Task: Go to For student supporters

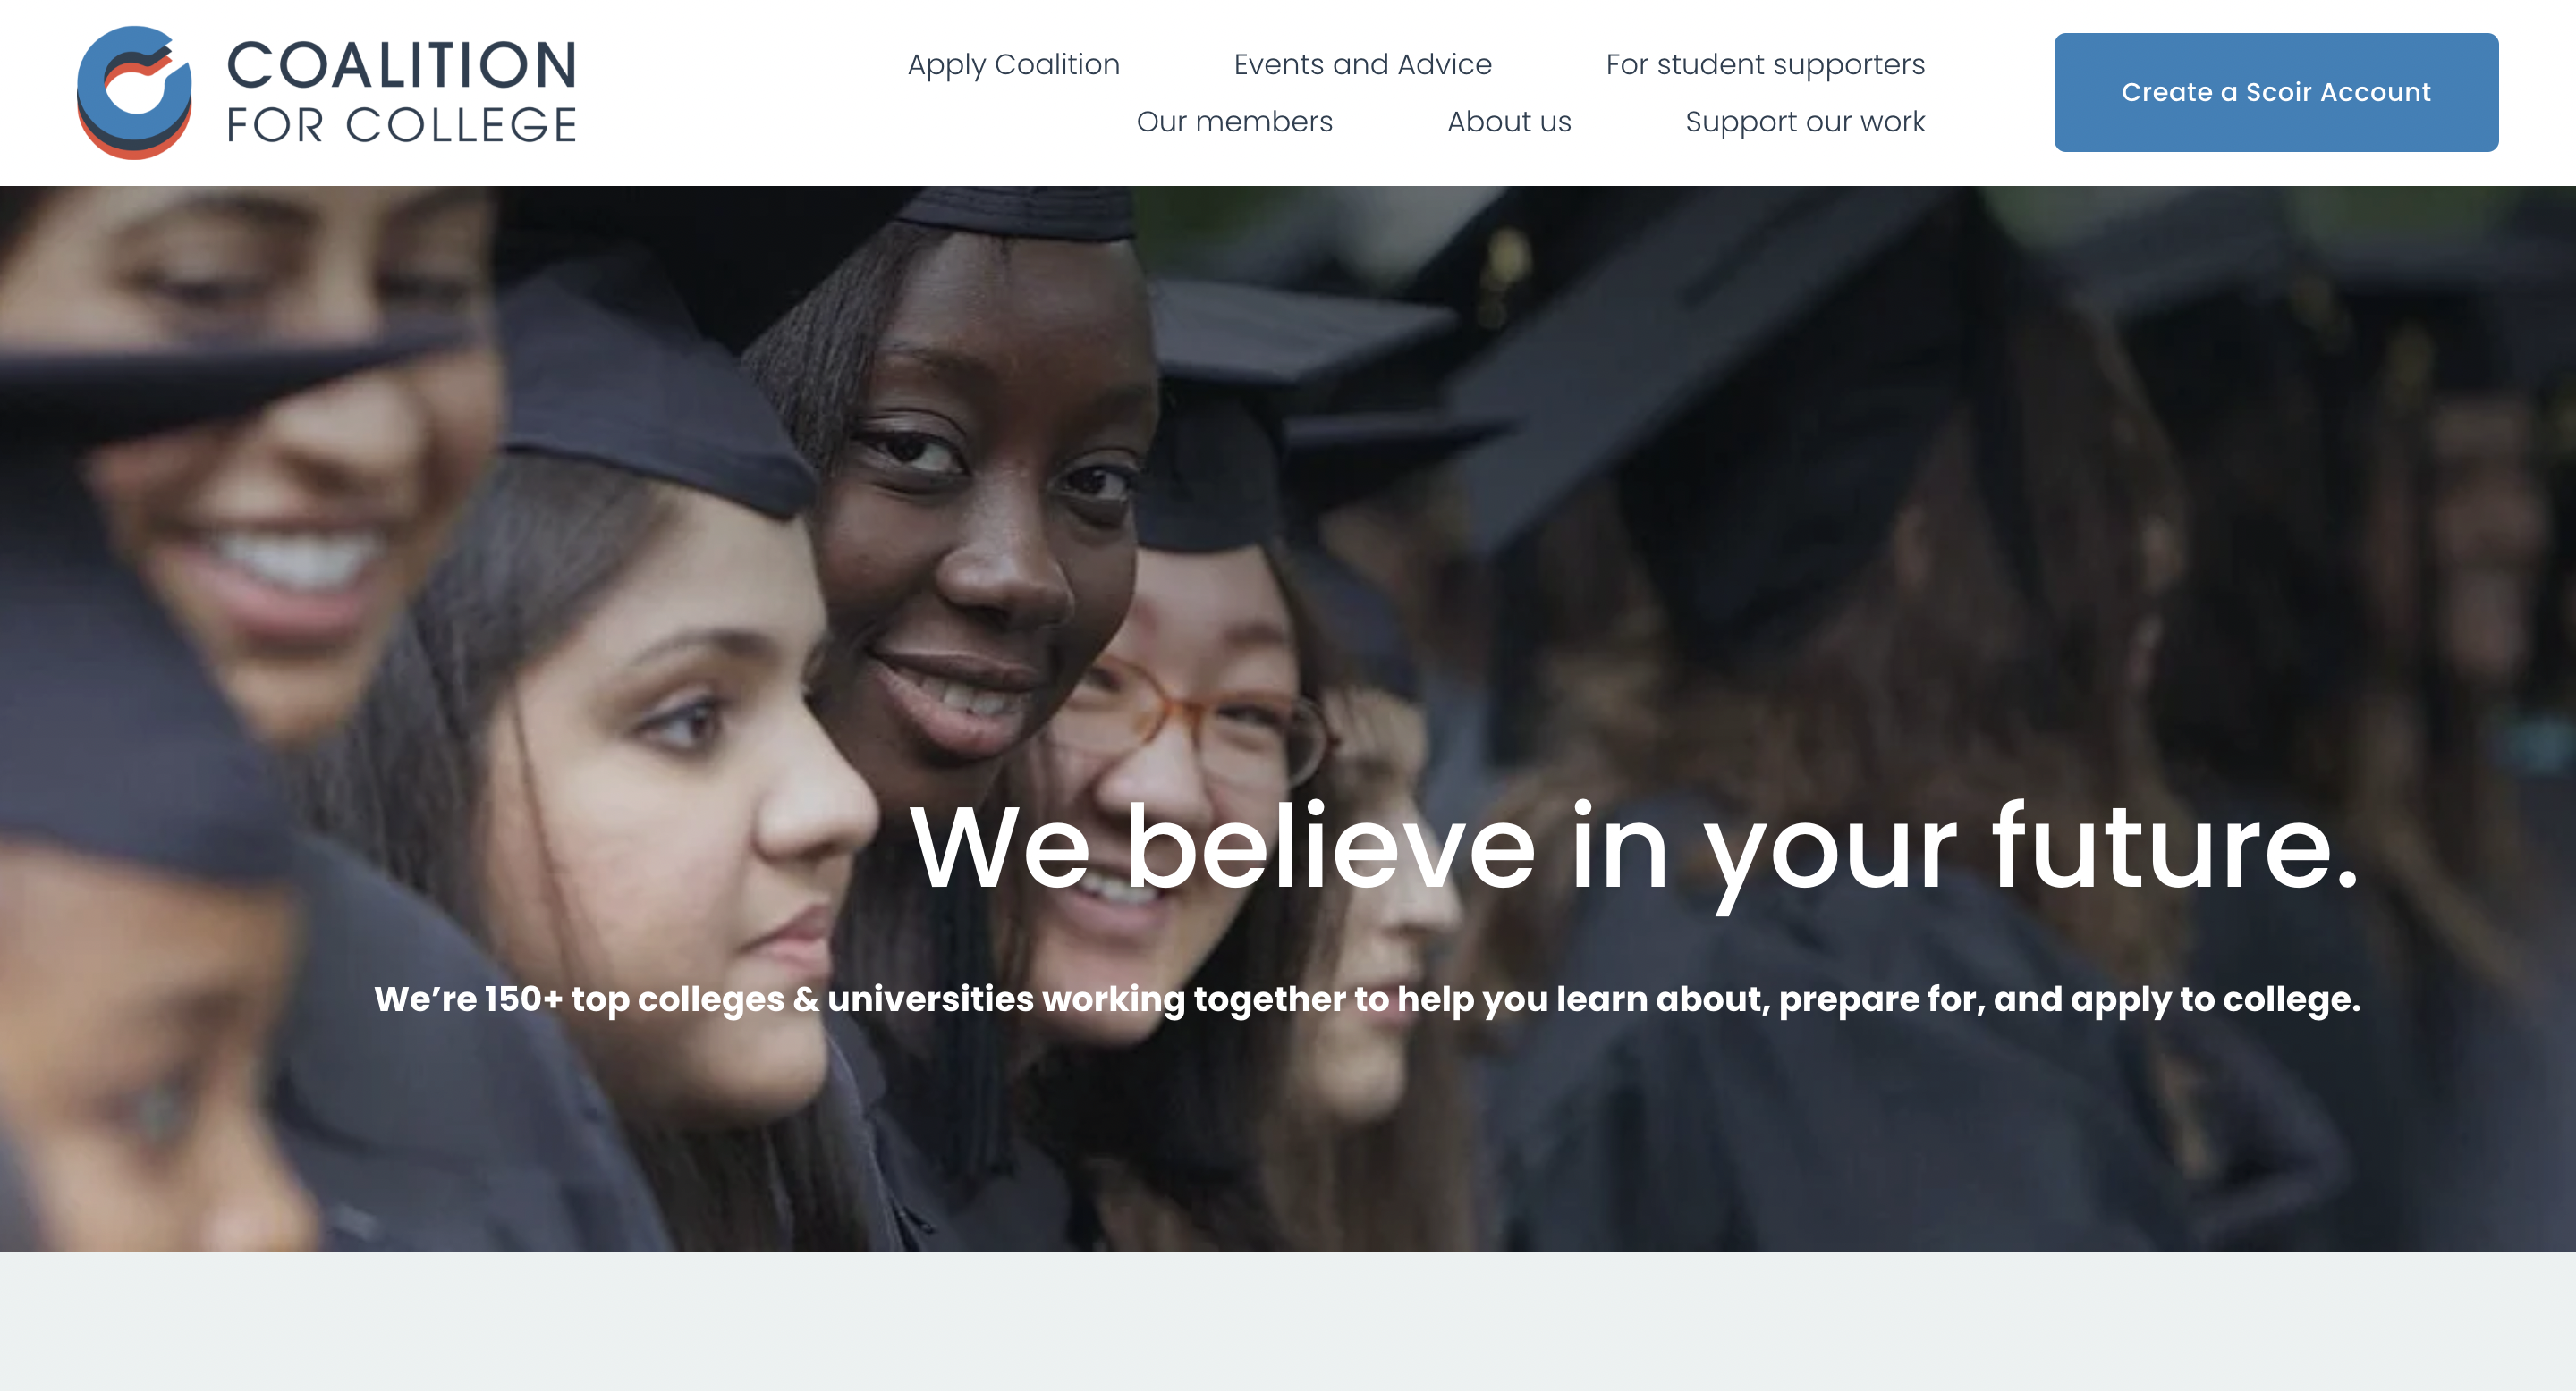Action: click(1765, 64)
